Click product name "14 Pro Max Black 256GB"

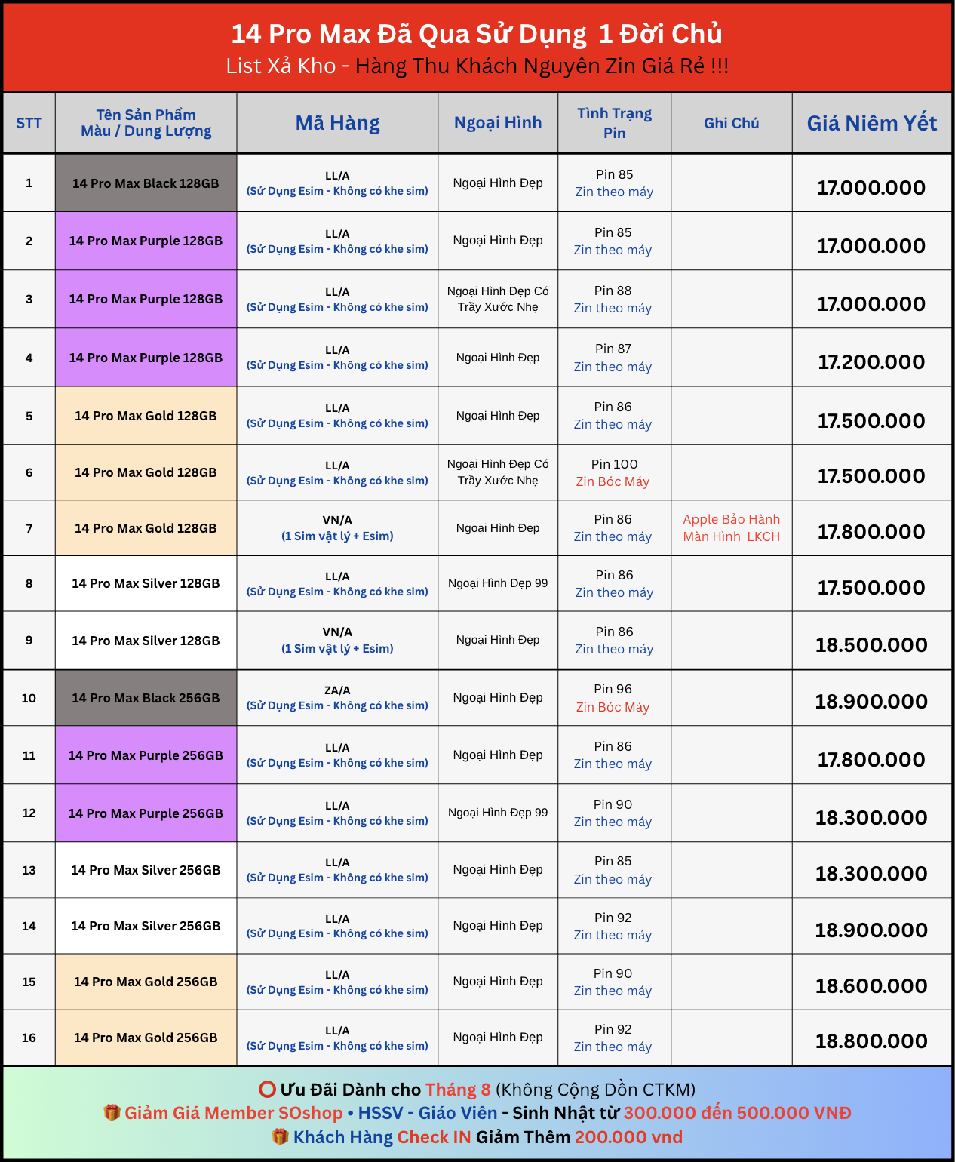pos(146,698)
